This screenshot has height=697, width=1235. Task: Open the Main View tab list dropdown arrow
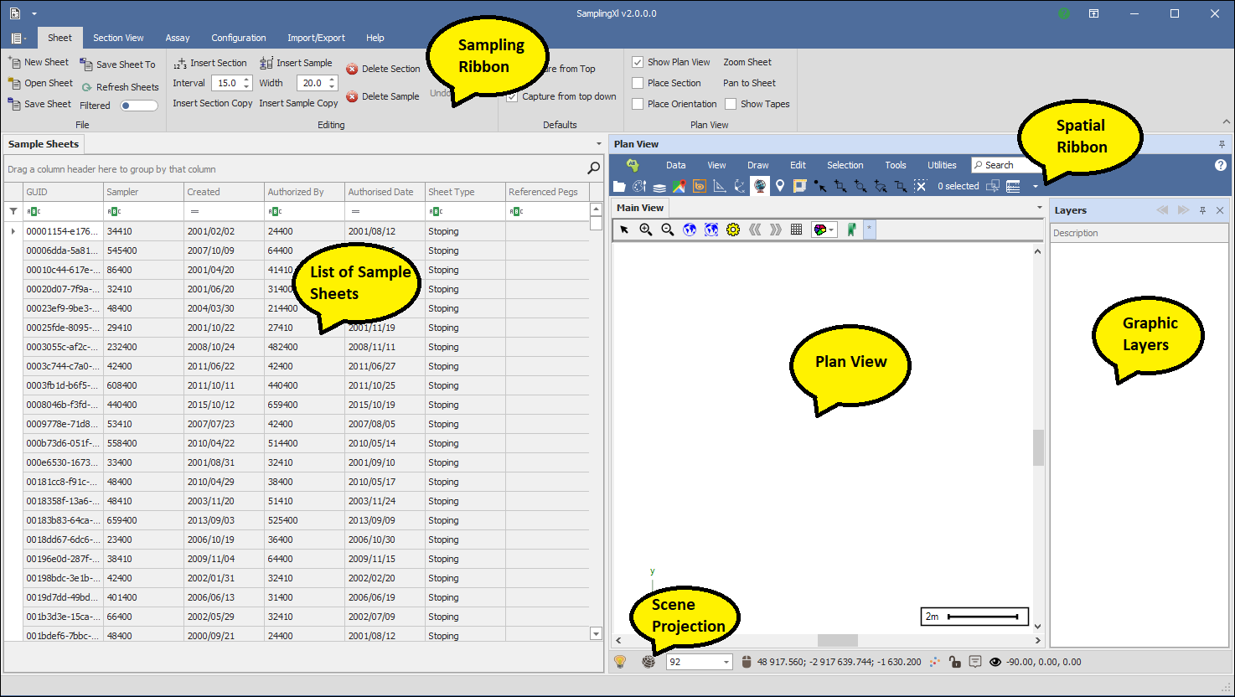tap(1040, 208)
